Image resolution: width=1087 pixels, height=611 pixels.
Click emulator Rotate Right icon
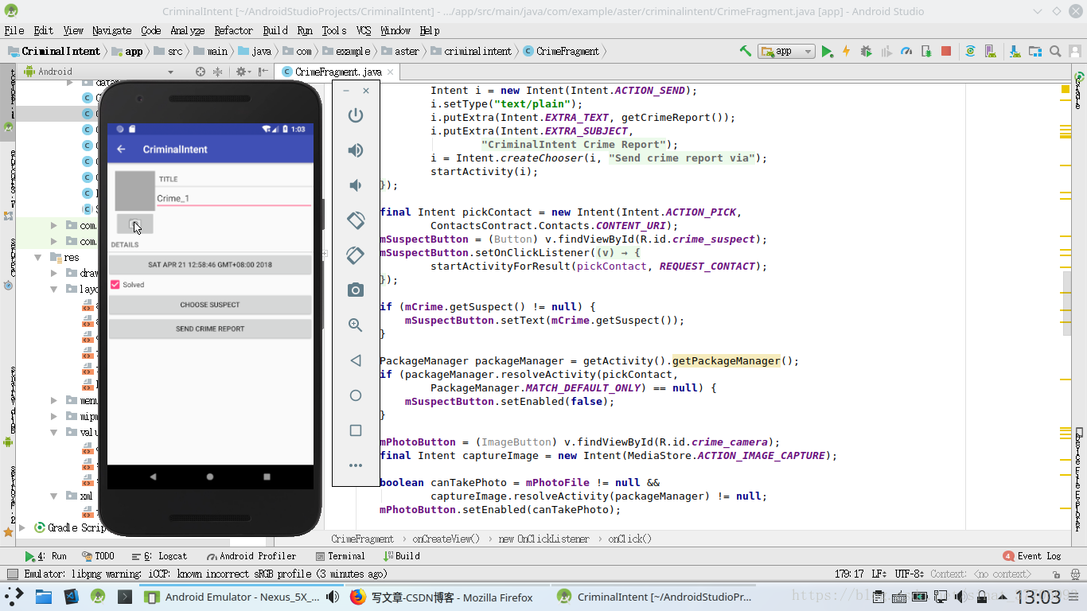(x=356, y=255)
